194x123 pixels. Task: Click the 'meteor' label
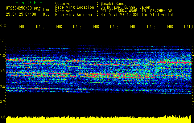[45, 10]
